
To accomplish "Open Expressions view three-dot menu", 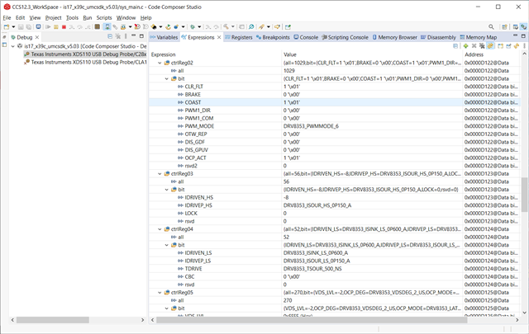I will point(524,46).
